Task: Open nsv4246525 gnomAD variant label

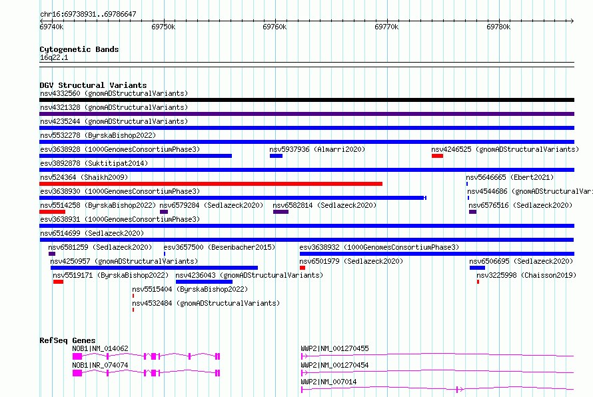Action: (x=505, y=149)
